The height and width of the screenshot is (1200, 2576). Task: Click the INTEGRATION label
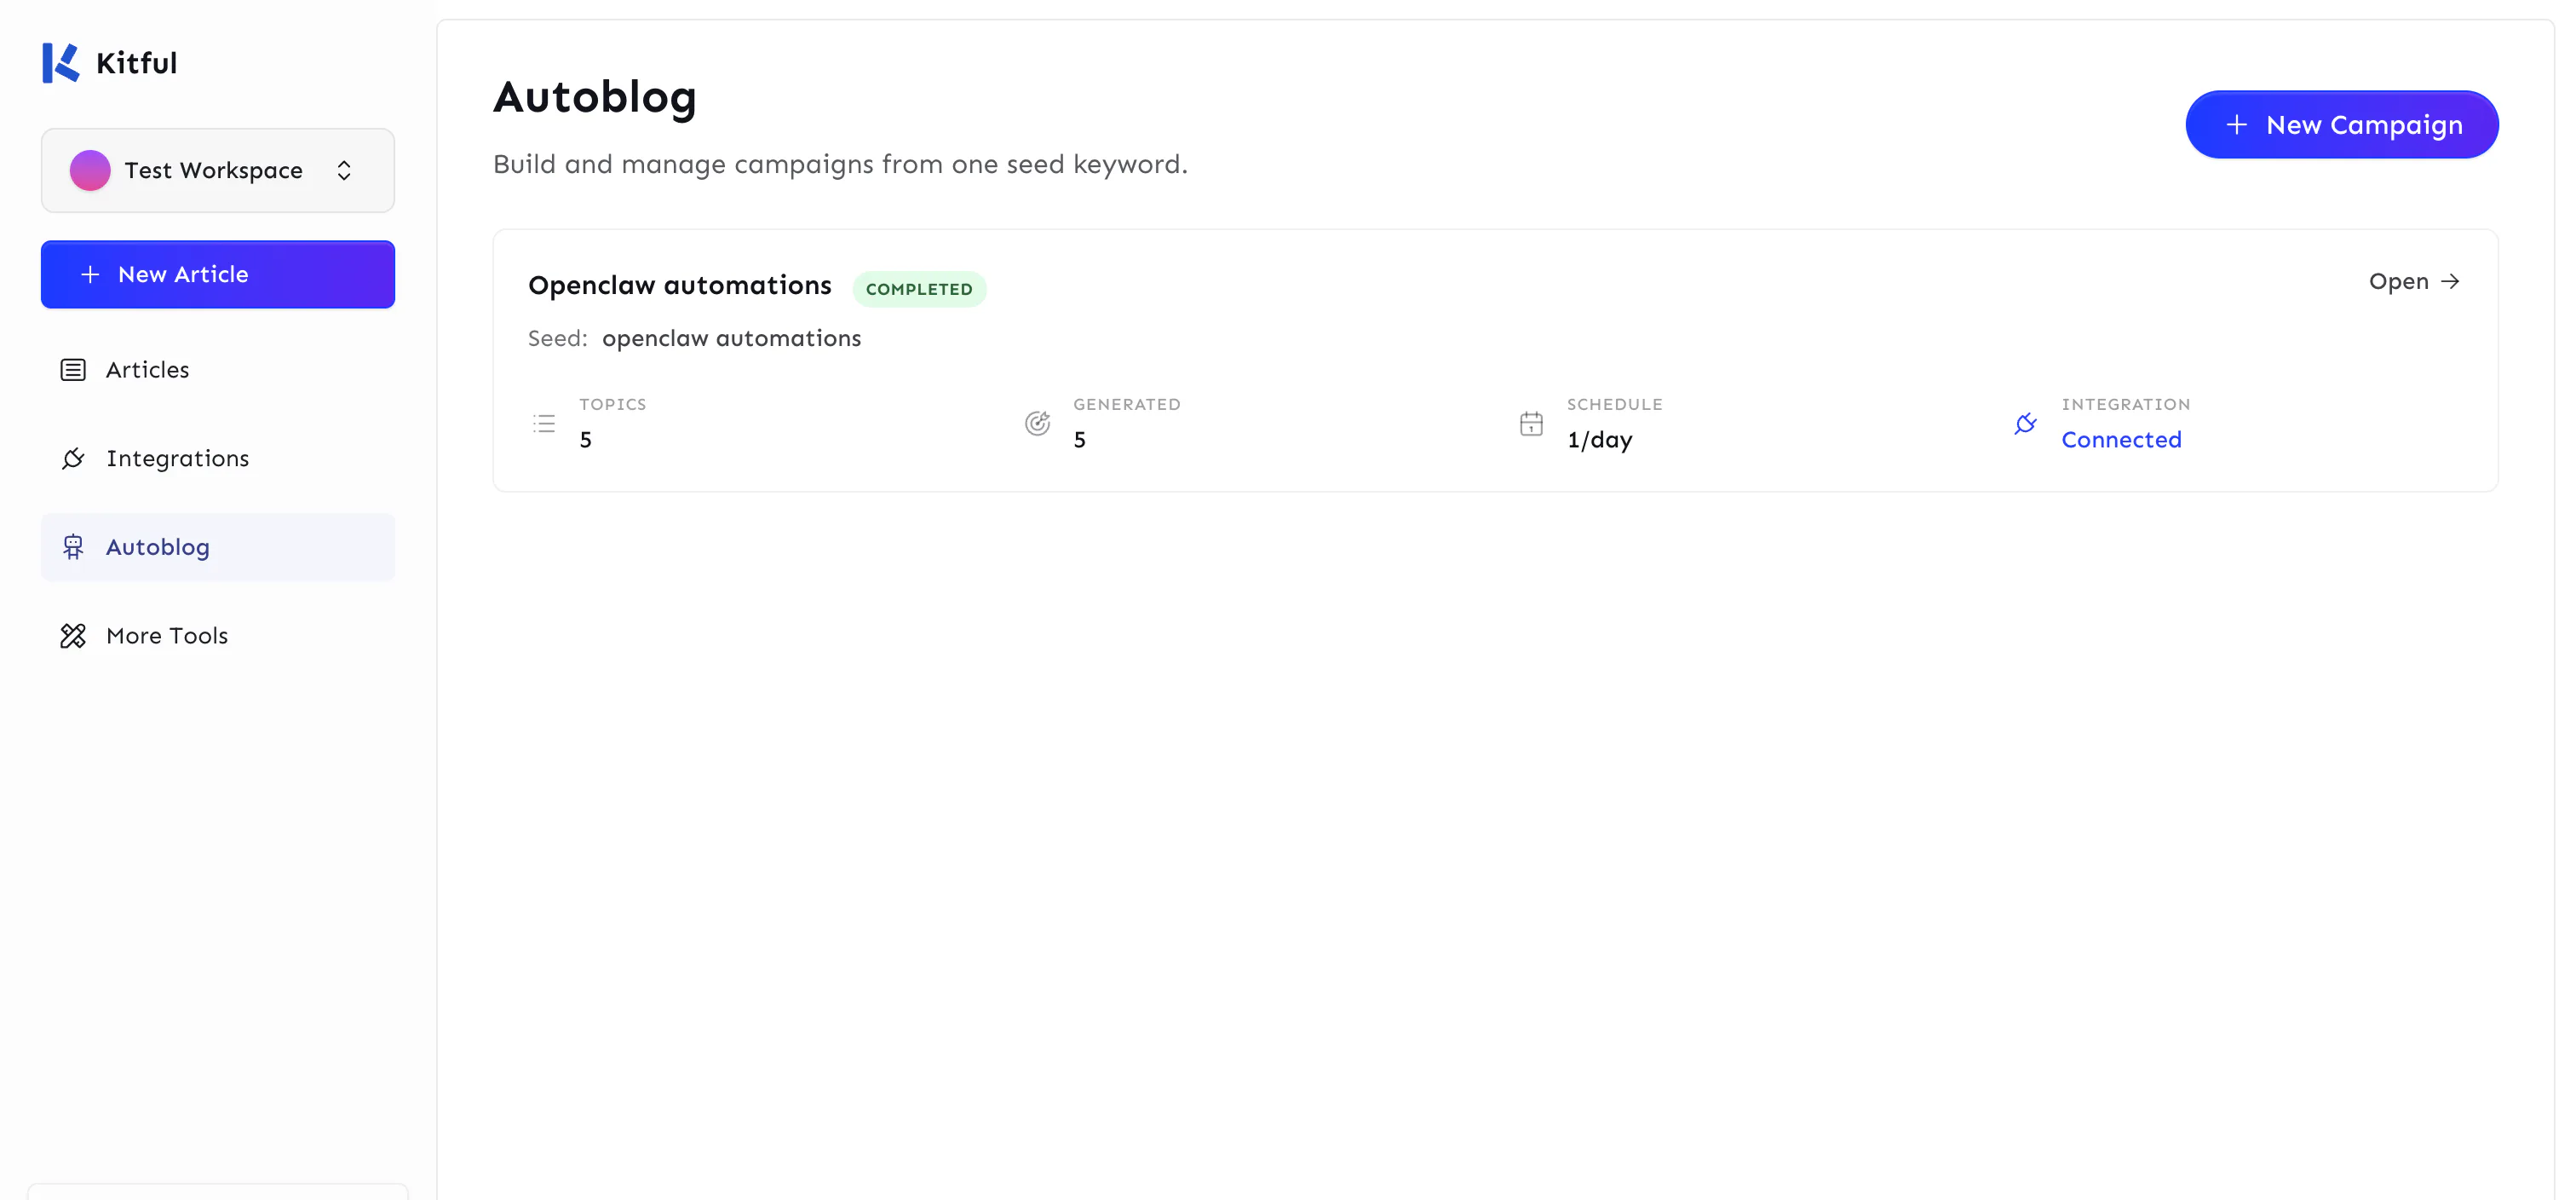click(x=2125, y=404)
